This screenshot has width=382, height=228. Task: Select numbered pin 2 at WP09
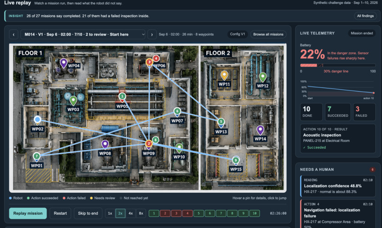tap(149, 144)
